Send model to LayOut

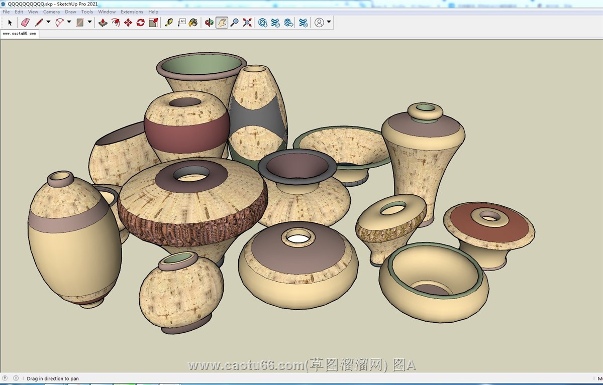(x=288, y=23)
